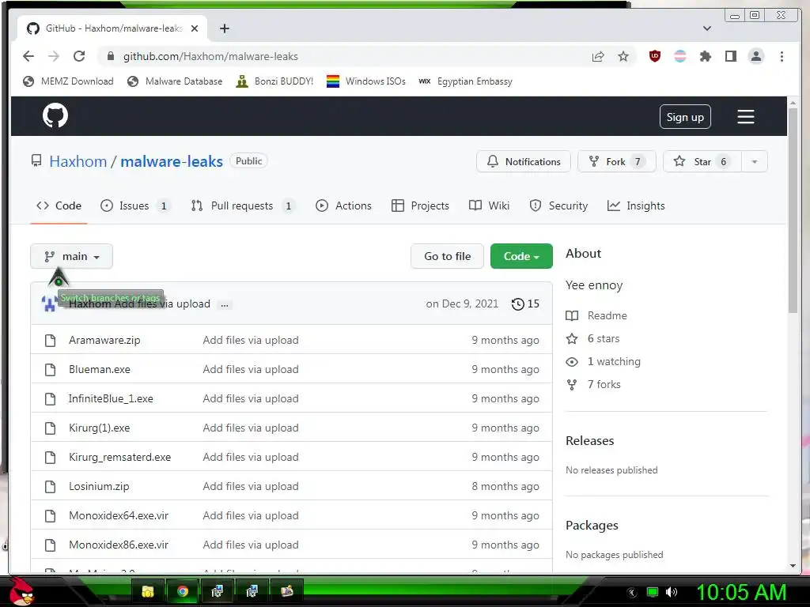810x607 pixels.
Task: Click the page vertical scrollbar thumb
Action: click(793, 210)
